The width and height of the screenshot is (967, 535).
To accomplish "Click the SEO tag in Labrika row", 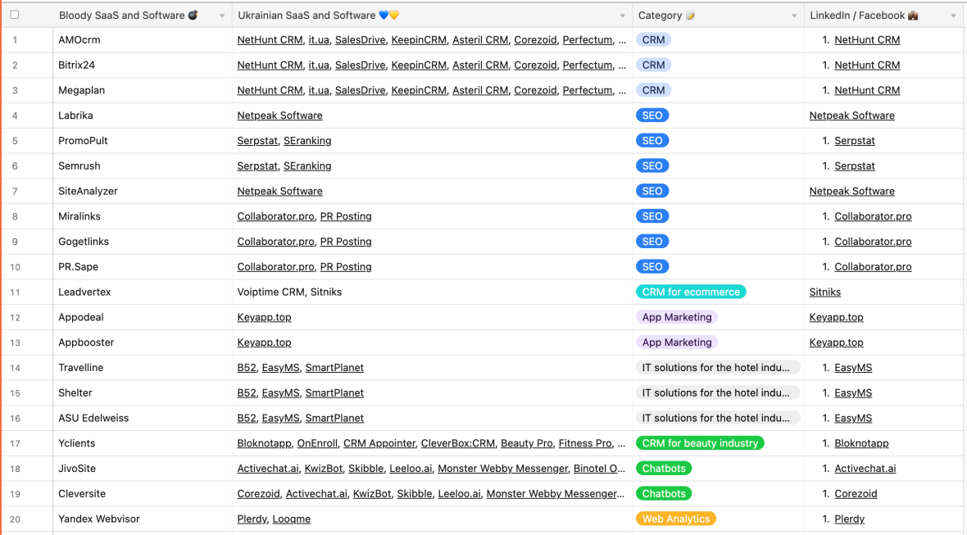I will [651, 116].
